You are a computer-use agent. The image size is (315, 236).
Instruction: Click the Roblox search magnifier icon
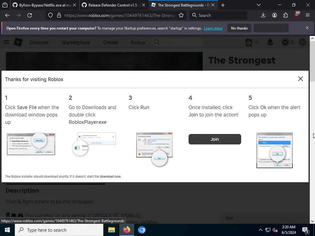(x=157, y=42)
